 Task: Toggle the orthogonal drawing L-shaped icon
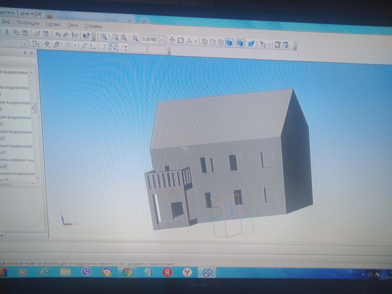[92, 46]
